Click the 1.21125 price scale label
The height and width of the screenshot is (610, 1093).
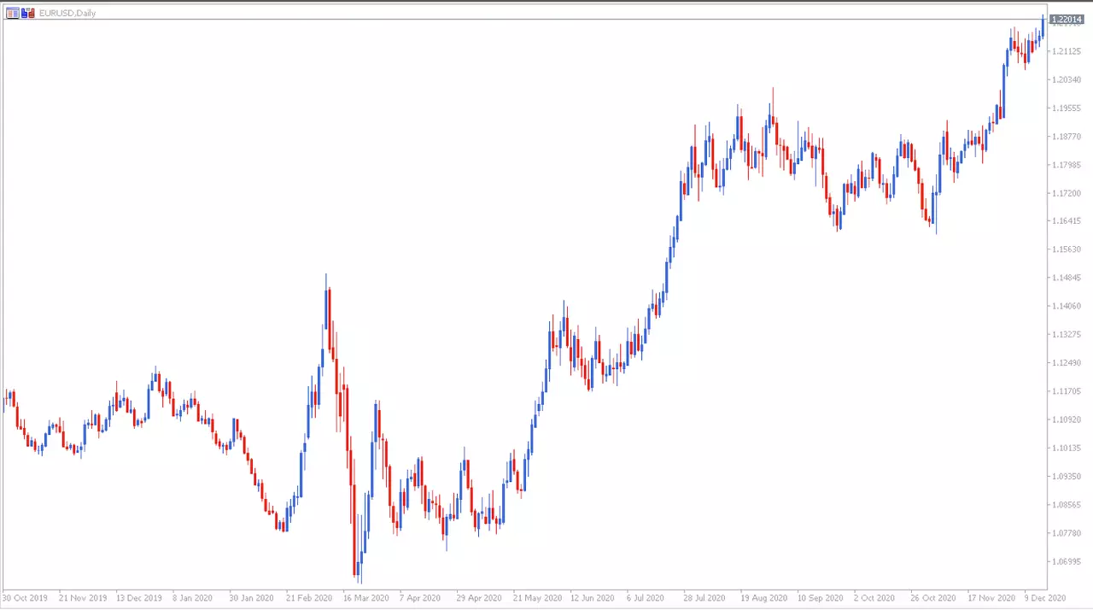click(1068, 51)
